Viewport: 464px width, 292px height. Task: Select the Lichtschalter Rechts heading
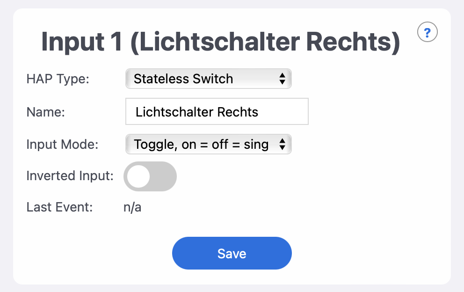pos(220,42)
